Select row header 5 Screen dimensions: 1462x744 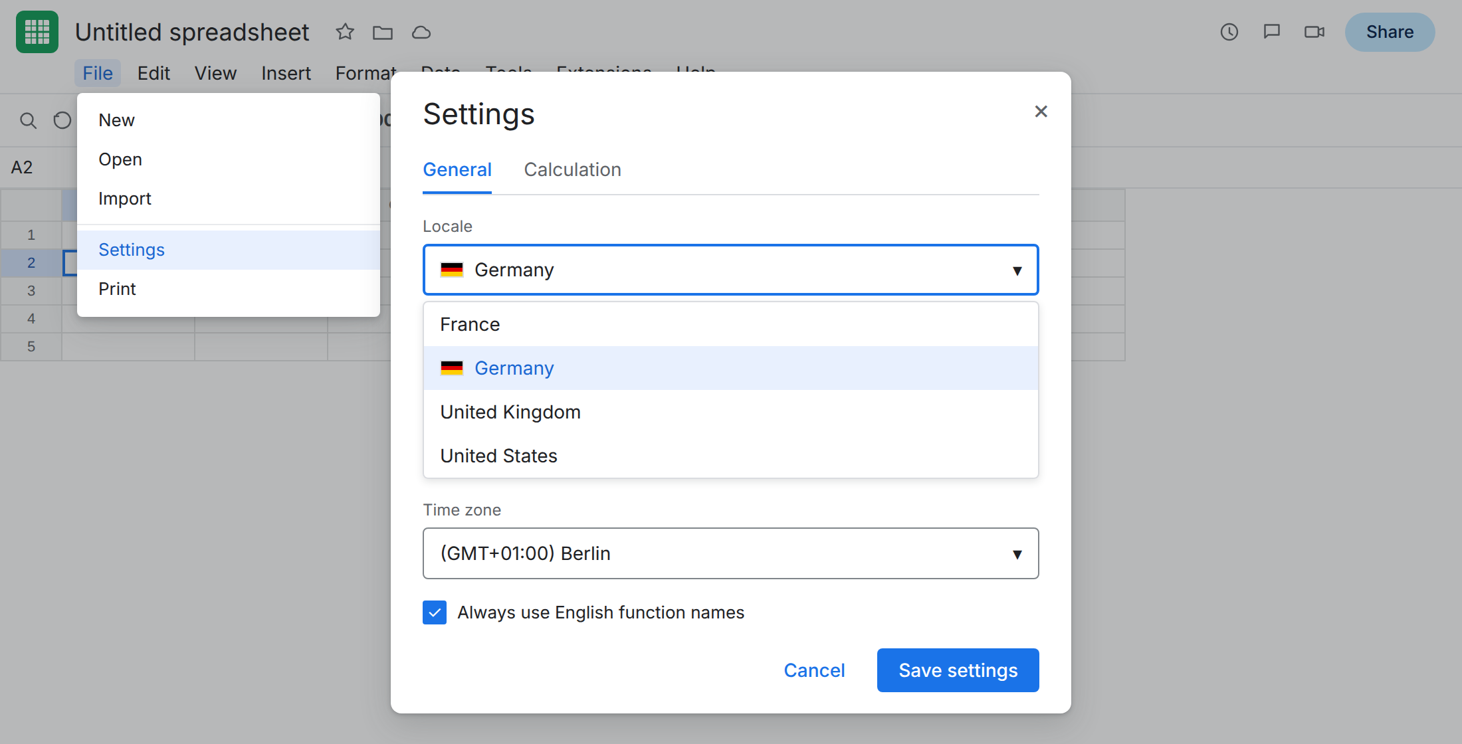[31, 346]
